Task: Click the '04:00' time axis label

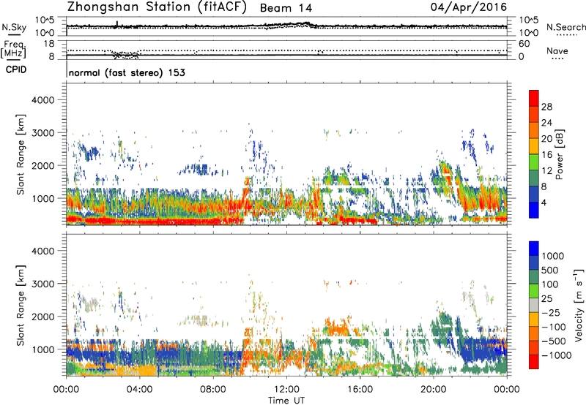Action: [139, 390]
